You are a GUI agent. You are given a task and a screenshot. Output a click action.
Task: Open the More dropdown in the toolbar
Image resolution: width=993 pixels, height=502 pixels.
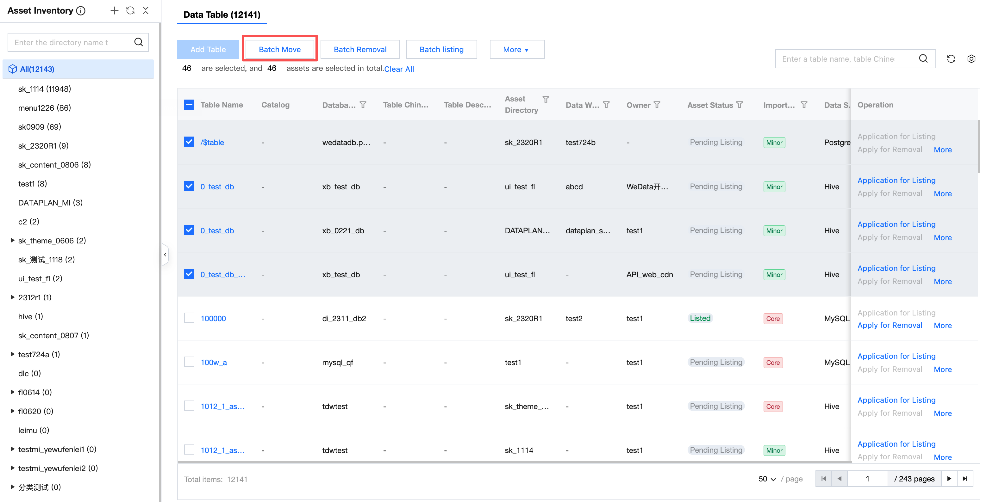tap(516, 49)
